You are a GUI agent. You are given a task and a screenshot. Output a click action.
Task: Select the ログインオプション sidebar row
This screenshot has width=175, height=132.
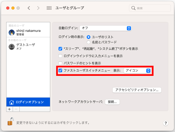pyautogui.click(x=28, y=102)
